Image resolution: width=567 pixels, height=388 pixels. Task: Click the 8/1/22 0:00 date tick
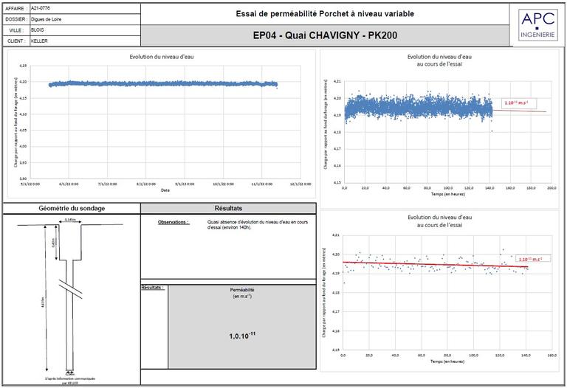(146, 184)
